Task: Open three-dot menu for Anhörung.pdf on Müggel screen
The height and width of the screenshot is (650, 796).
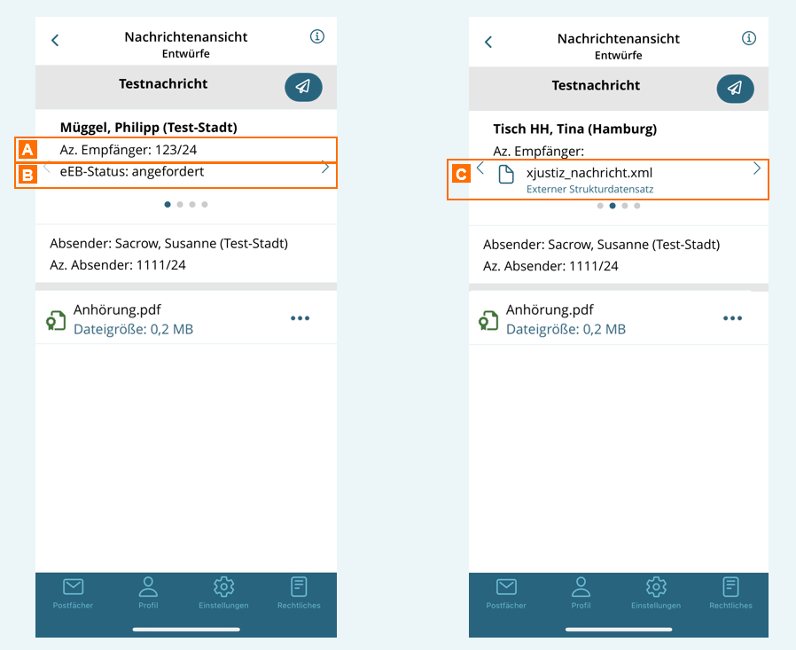Action: click(300, 318)
